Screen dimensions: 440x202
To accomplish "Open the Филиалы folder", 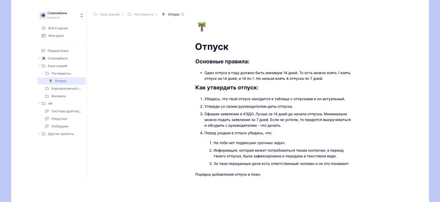I will click(58, 96).
